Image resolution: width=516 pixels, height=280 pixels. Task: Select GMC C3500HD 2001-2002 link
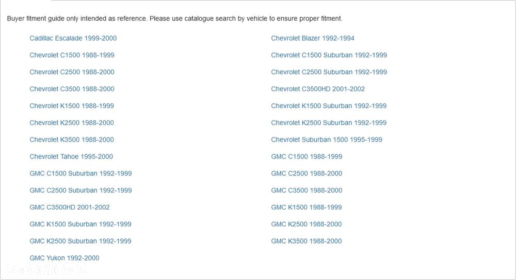[70, 207]
